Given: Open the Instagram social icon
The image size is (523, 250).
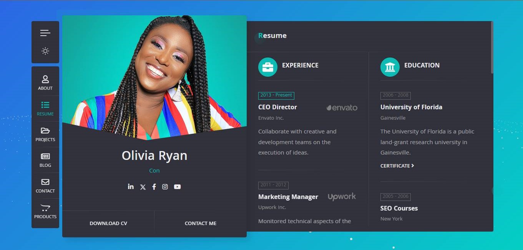Looking at the screenshot, I should point(165,187).
